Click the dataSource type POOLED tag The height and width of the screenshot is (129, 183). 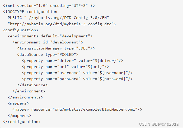48,54
